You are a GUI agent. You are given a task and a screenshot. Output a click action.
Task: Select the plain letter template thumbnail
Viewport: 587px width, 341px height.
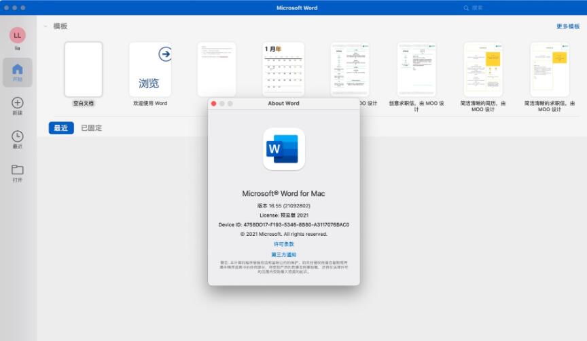pos(217,69)
